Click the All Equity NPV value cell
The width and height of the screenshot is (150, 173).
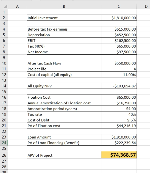(x=119, y=86)
